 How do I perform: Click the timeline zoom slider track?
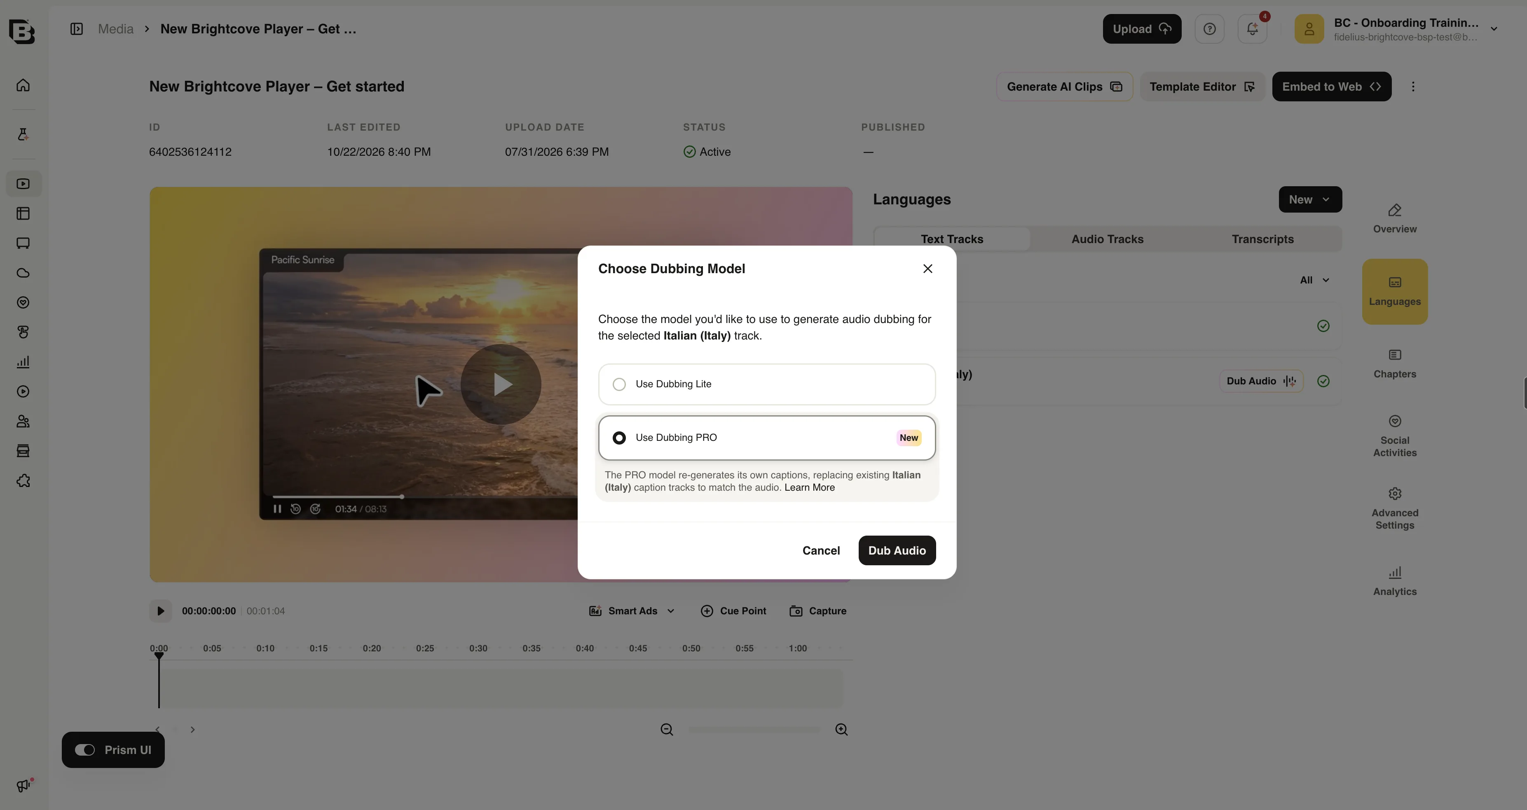[754, 729]
